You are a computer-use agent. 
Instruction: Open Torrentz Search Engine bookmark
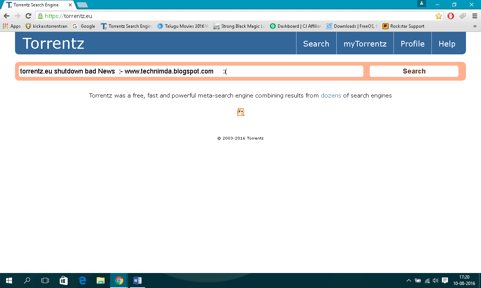click(126, 26)
